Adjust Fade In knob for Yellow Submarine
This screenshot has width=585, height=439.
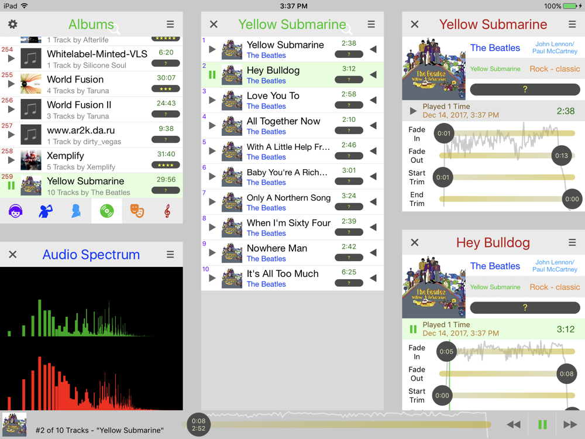tap(444, 133)
